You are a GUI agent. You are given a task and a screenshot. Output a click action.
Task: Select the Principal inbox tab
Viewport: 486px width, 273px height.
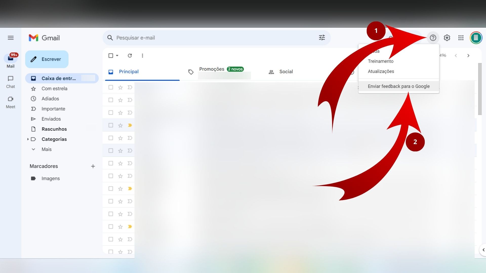129,71
